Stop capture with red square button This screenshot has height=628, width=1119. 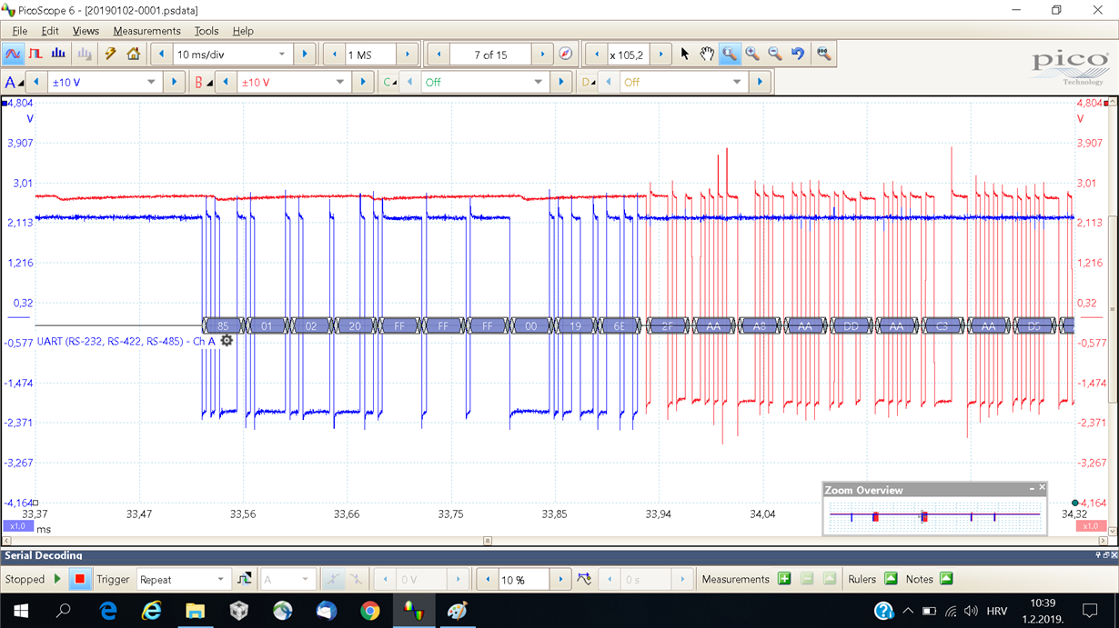tap(80, 579)
